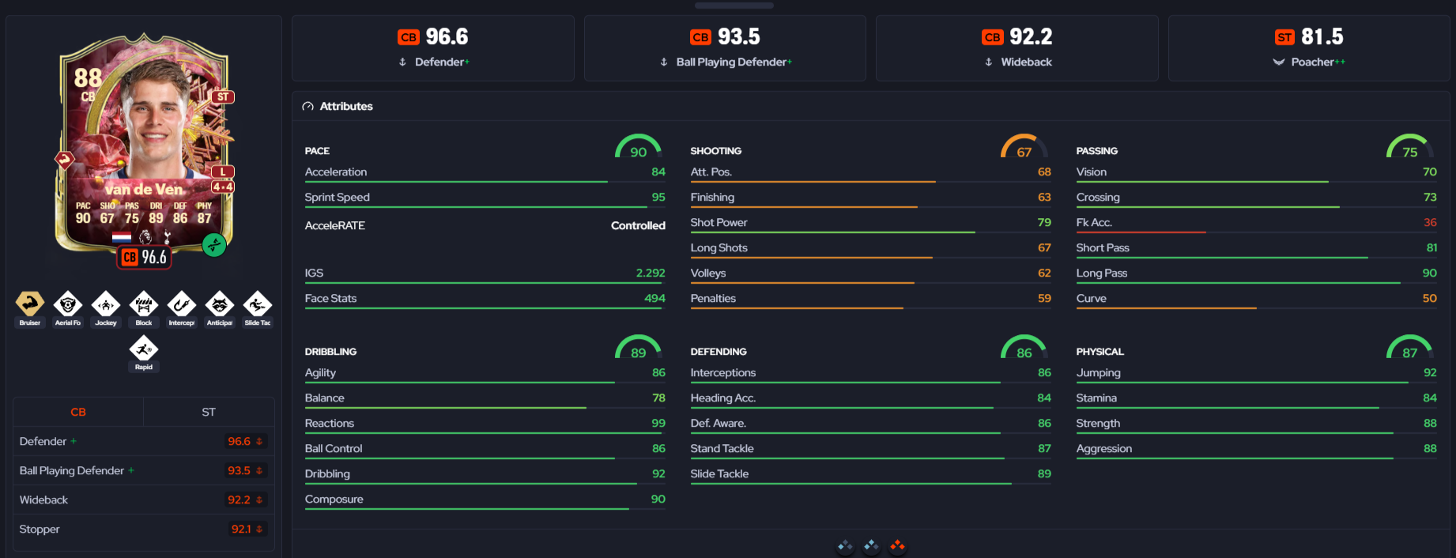
Task: Select the Slide Tackle playstyle icon
Action: pos(258,304)
